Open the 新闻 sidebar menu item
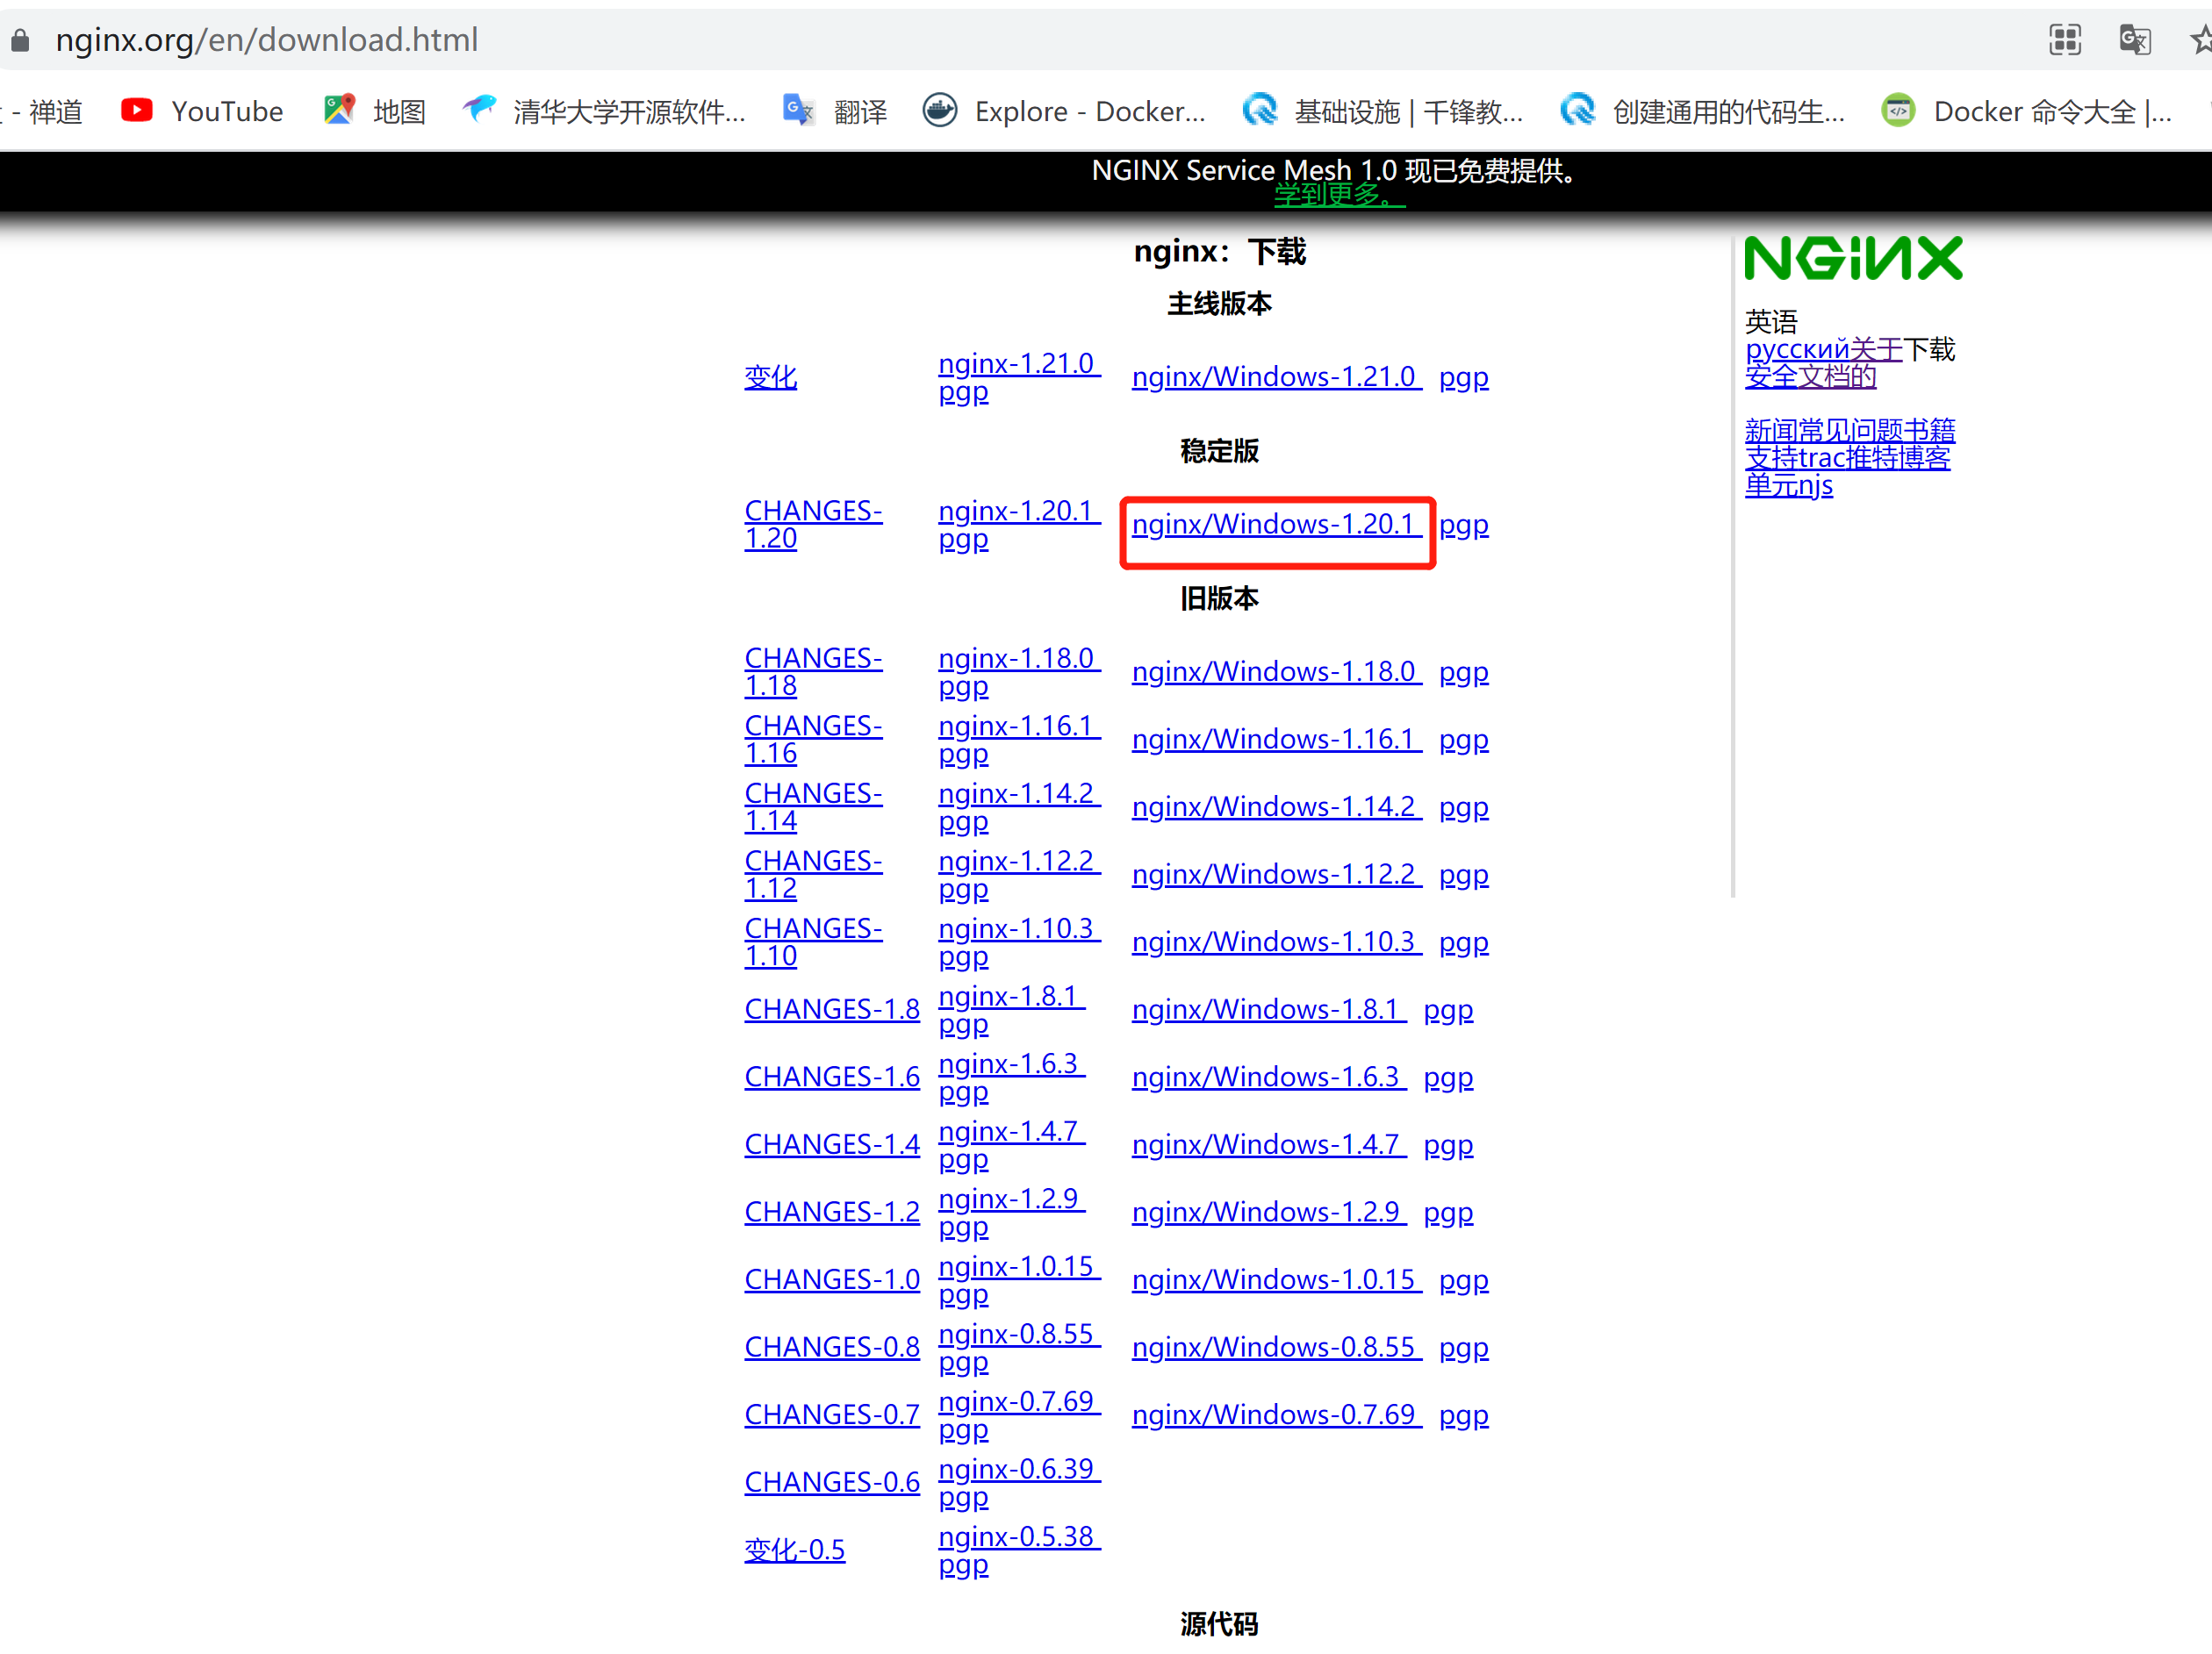Screen dimensions: 2212x1654 coord(1770,431)
